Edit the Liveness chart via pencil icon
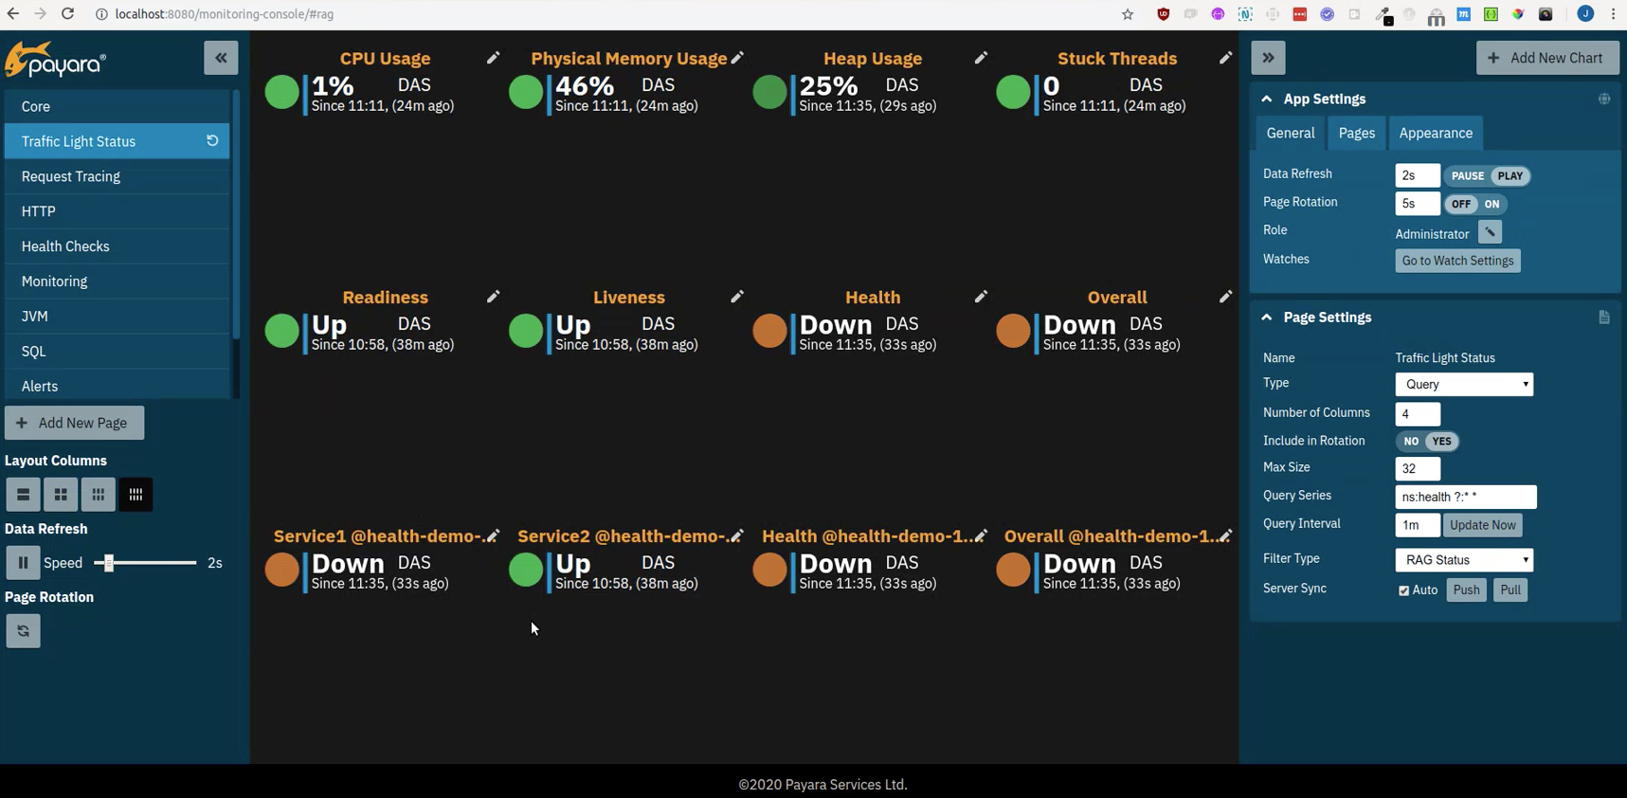Screen dimensions: 1627x798 [737, 298]
